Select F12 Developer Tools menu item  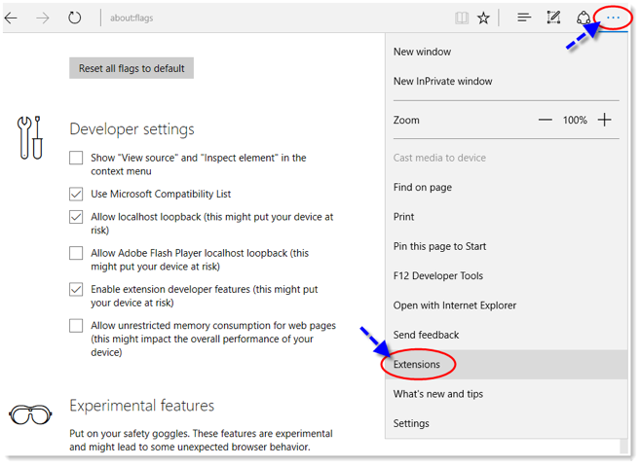click(x=437, y=276)
